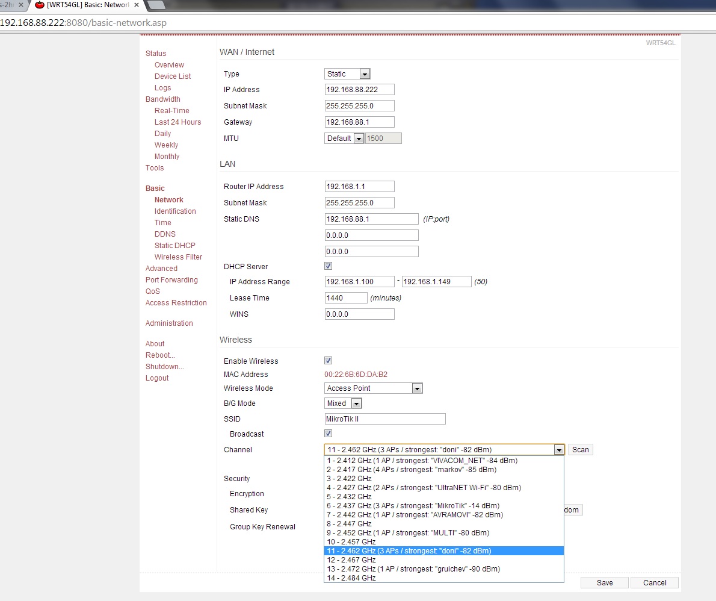
Task: Open the WAN Type dropdown
Action: click(347, 74)
